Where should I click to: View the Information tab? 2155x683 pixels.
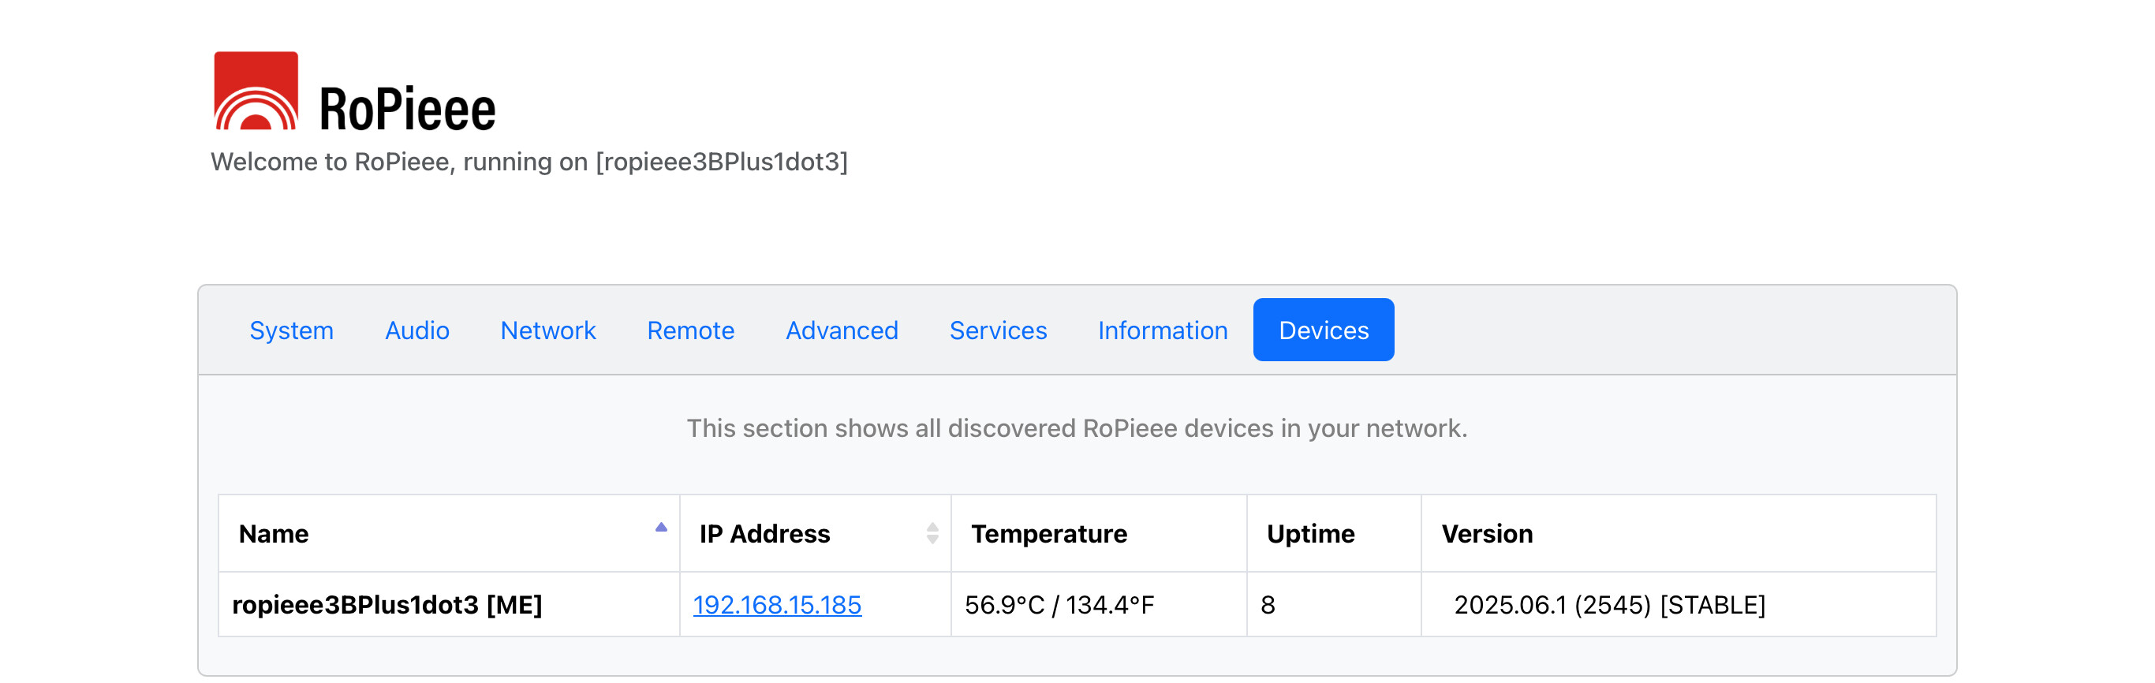point(1162,330)
